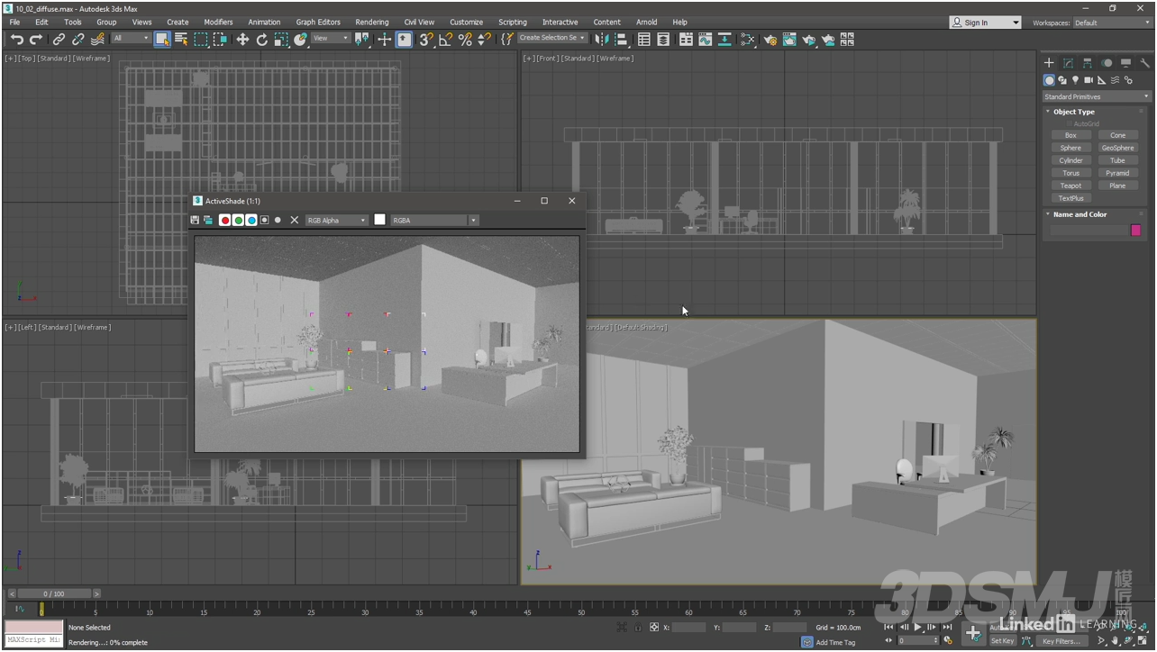Toggle Window/Crossing selection mode
Screen dimensions: 1157x652
click(220, 40)
